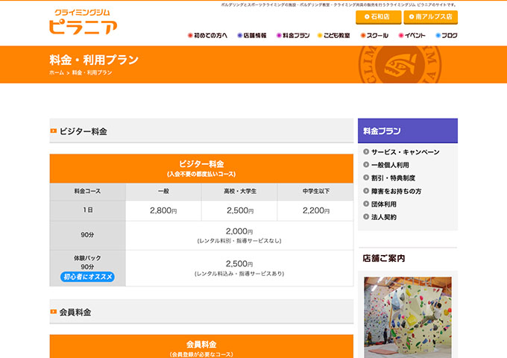Click the クライミングジム ピラニア logo
This screenshot has width=507, height=358.
tap(82, 23)
